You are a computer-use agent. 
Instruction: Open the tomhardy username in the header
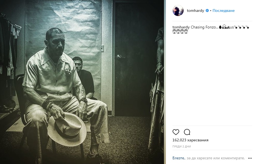pyautogui.click(x=196, y=11)
